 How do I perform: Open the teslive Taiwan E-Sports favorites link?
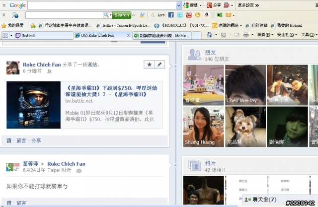(123, 25)
